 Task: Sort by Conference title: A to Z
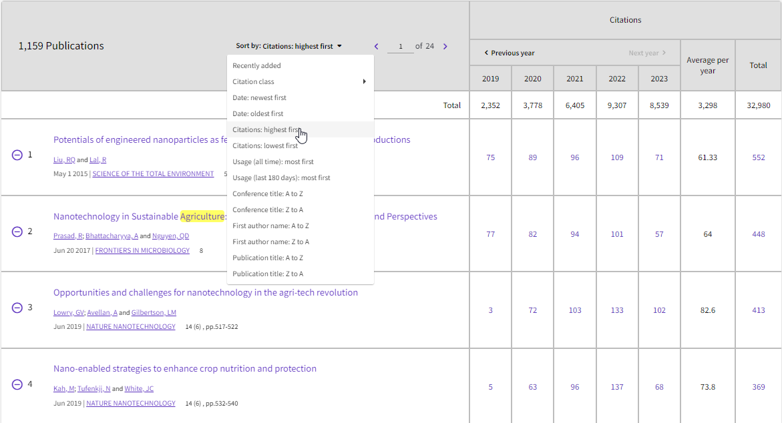coord(301,193)
